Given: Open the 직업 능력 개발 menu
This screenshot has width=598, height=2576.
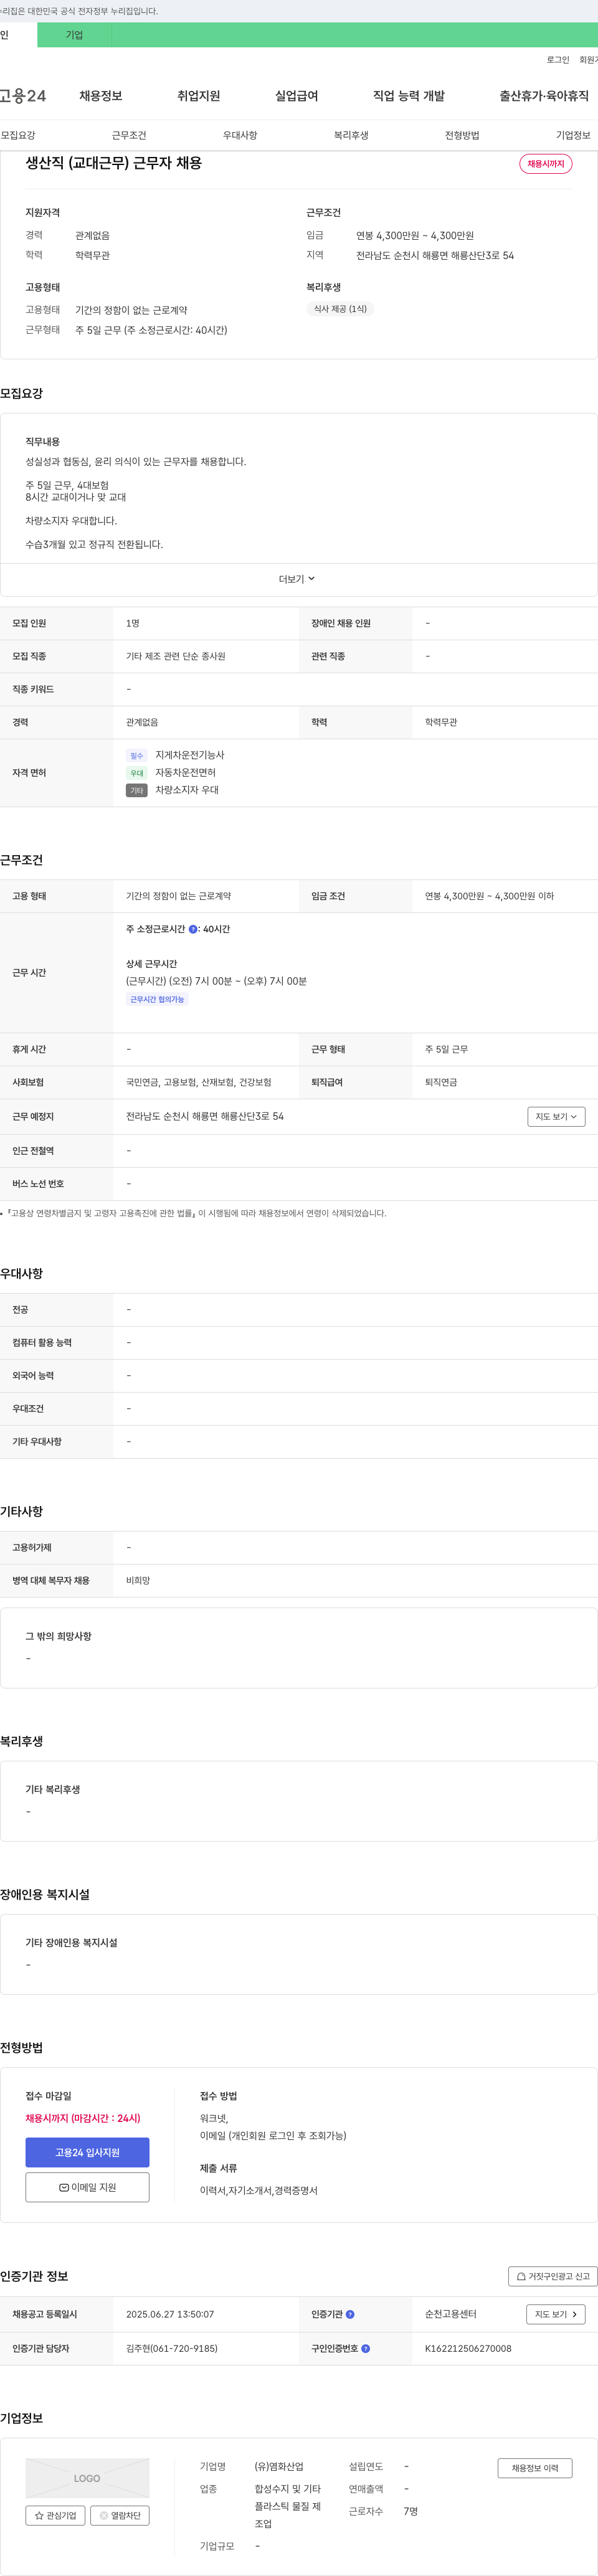Looking at the screenshot, I should pos(409,96).
